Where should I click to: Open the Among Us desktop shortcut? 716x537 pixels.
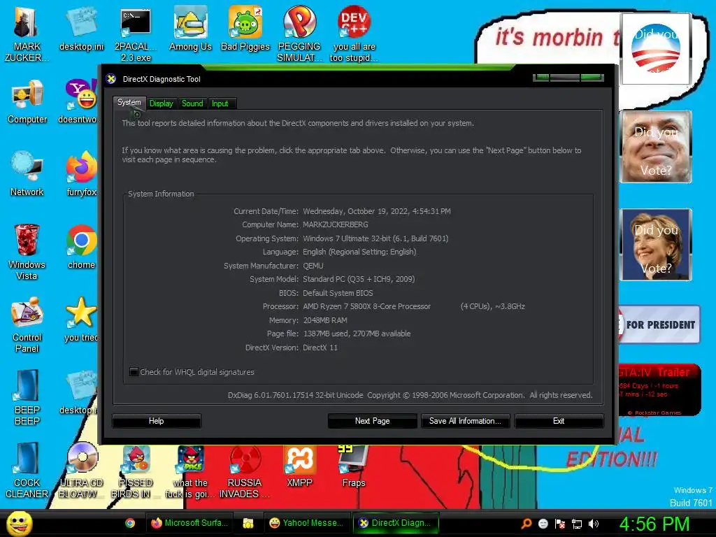(190, 29)
